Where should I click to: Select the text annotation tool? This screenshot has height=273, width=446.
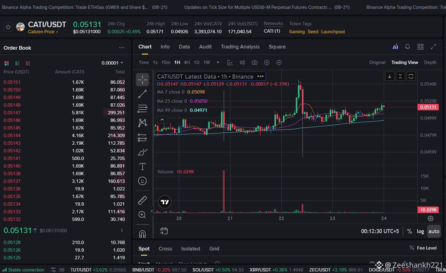pyautogui.click(x=142, y=166)
